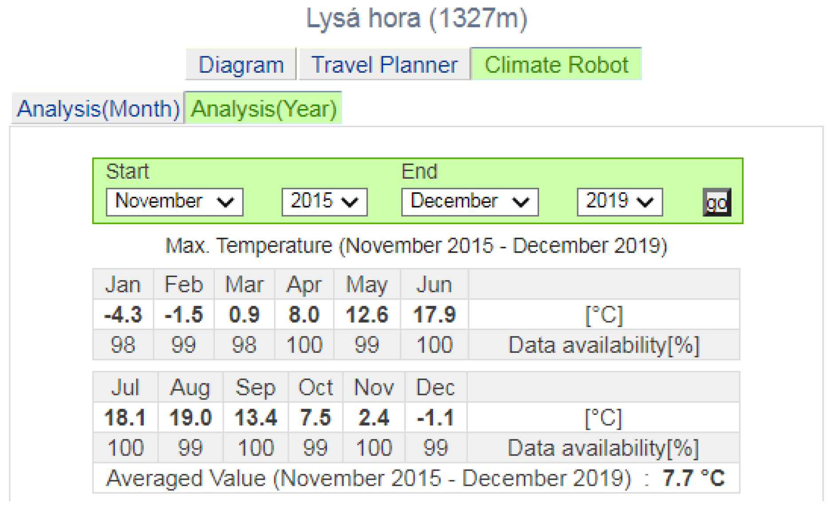This screenshot has width=831, height=516.
Task: Expand the End year dropdown showing 2019
Action: (x=619, y=202)
